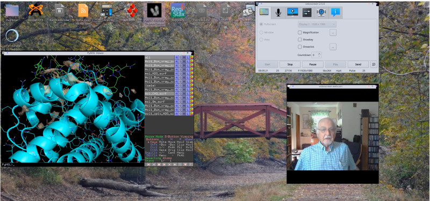Expand the Display 1 resolution dropdown
The height and width of the screenshot is (201, 430).
pos(317,24)
